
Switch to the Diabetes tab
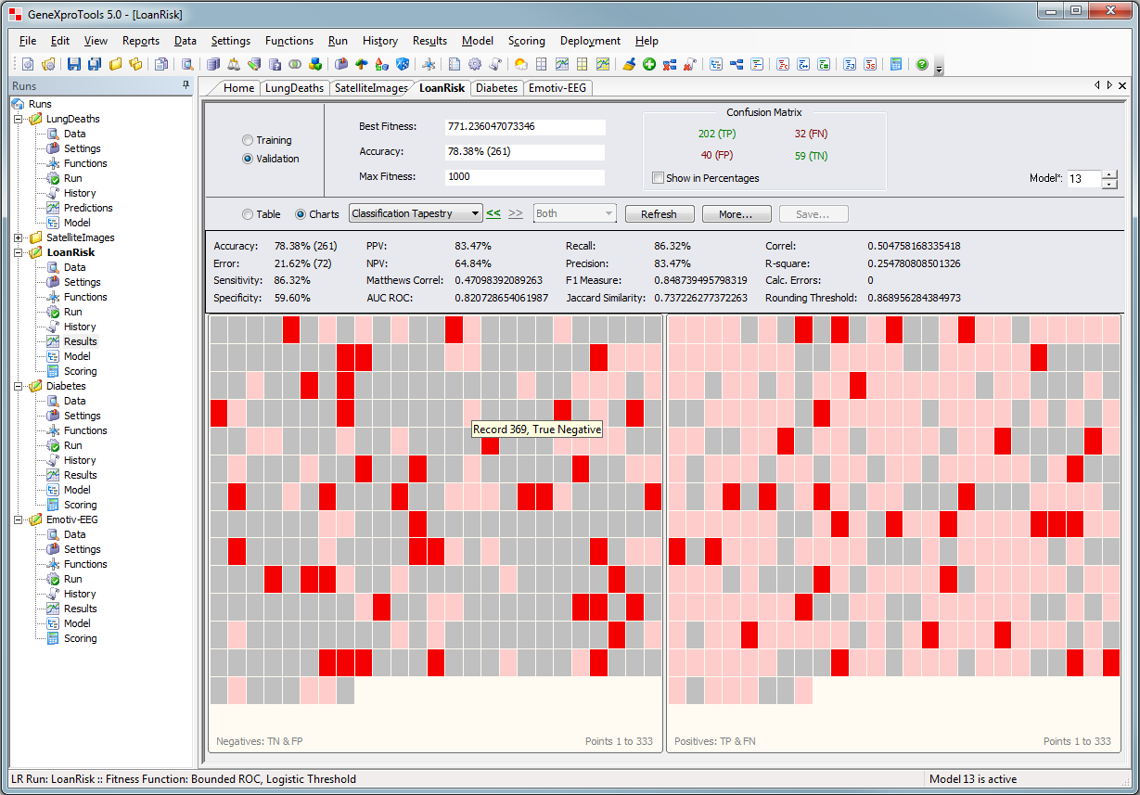pyautogui.click(x=496, y=87)
